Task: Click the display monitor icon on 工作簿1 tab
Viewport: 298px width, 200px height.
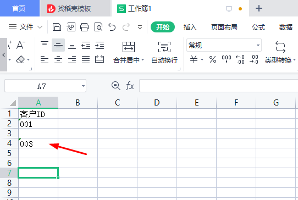Action: tap(229, 9)
